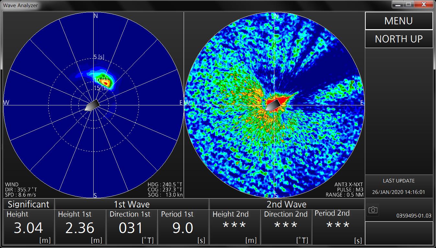
Task: Select the Height 1st value panel
Action: 80,228
